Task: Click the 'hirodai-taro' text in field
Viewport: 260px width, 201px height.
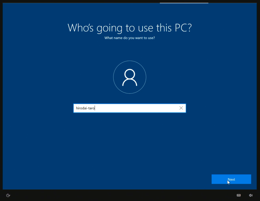Action: click(85, 108)
